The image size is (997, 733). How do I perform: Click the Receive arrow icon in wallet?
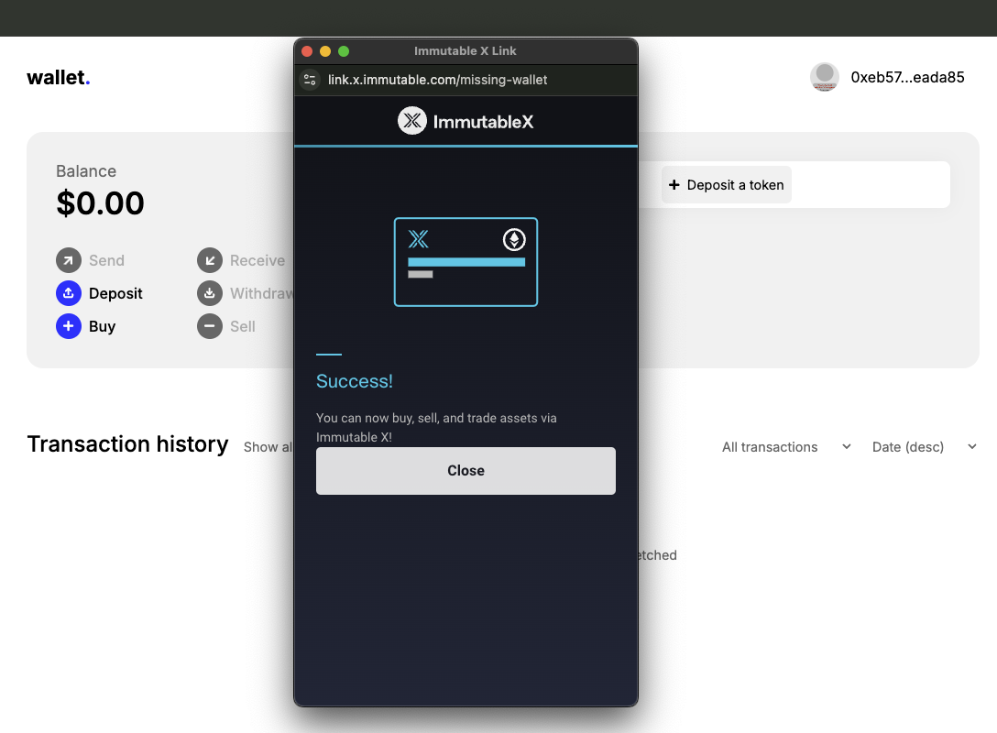210,260
